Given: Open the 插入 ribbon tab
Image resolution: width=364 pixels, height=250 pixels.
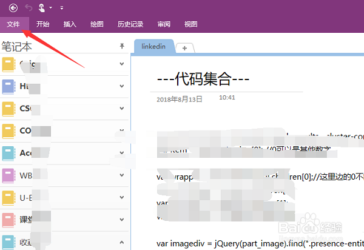Looking at the screenshot, I should [70, 24].
